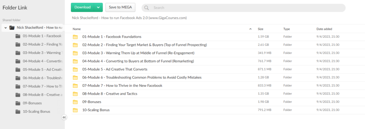Select 07-Module 7 - How to in the sidebar tree
Viewport: 365px width, 129px height.
point(43,86)
